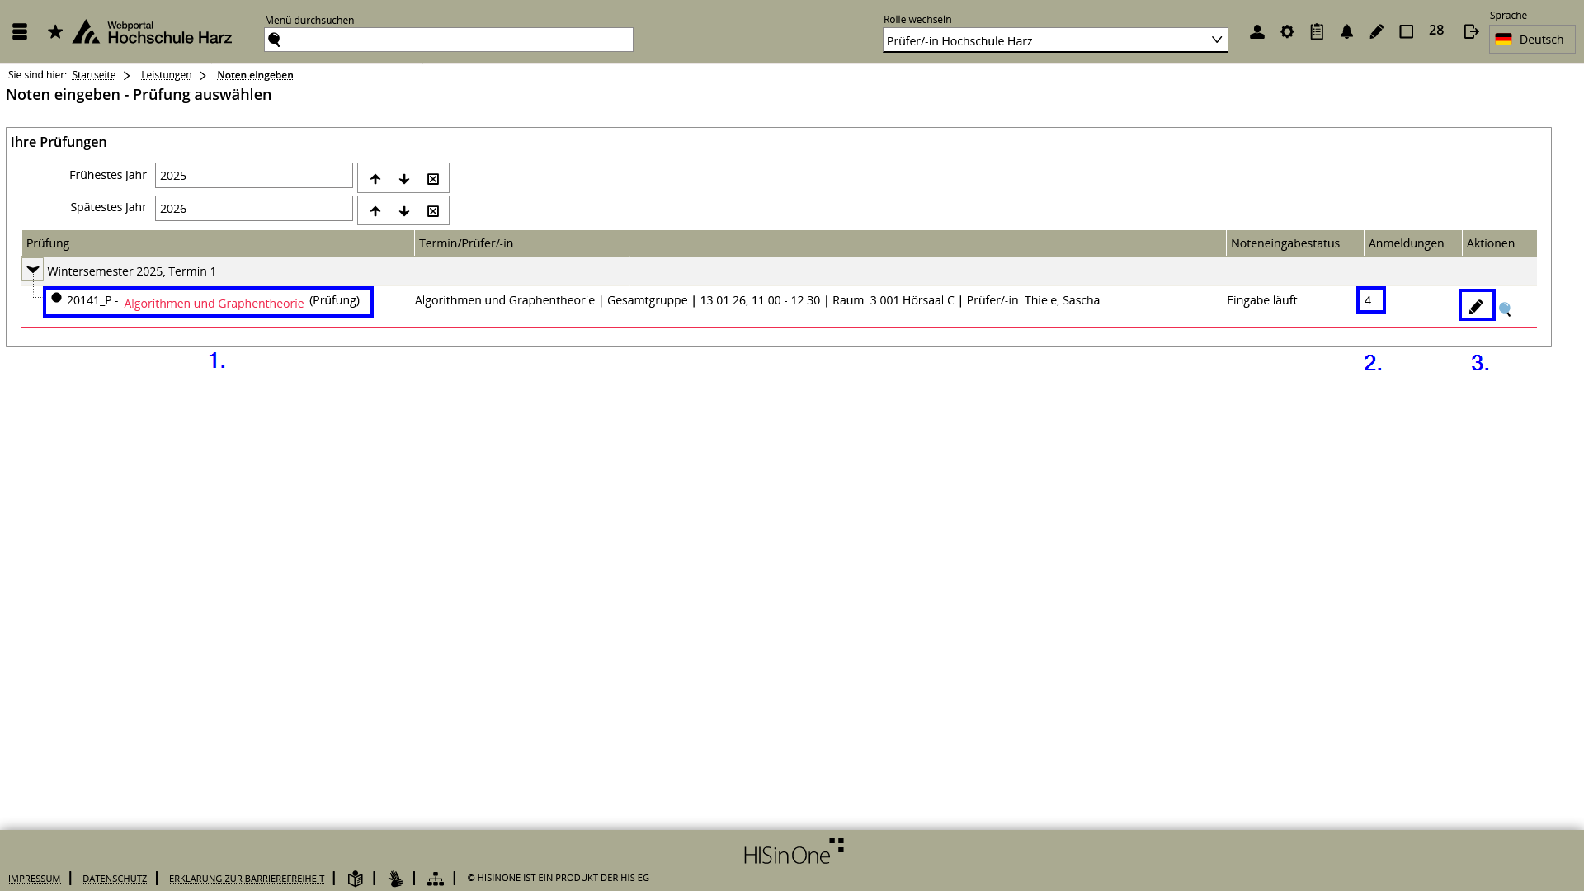Click the clipboard list icon
Screen dimensions: 1584x891
click(1317, 32)
